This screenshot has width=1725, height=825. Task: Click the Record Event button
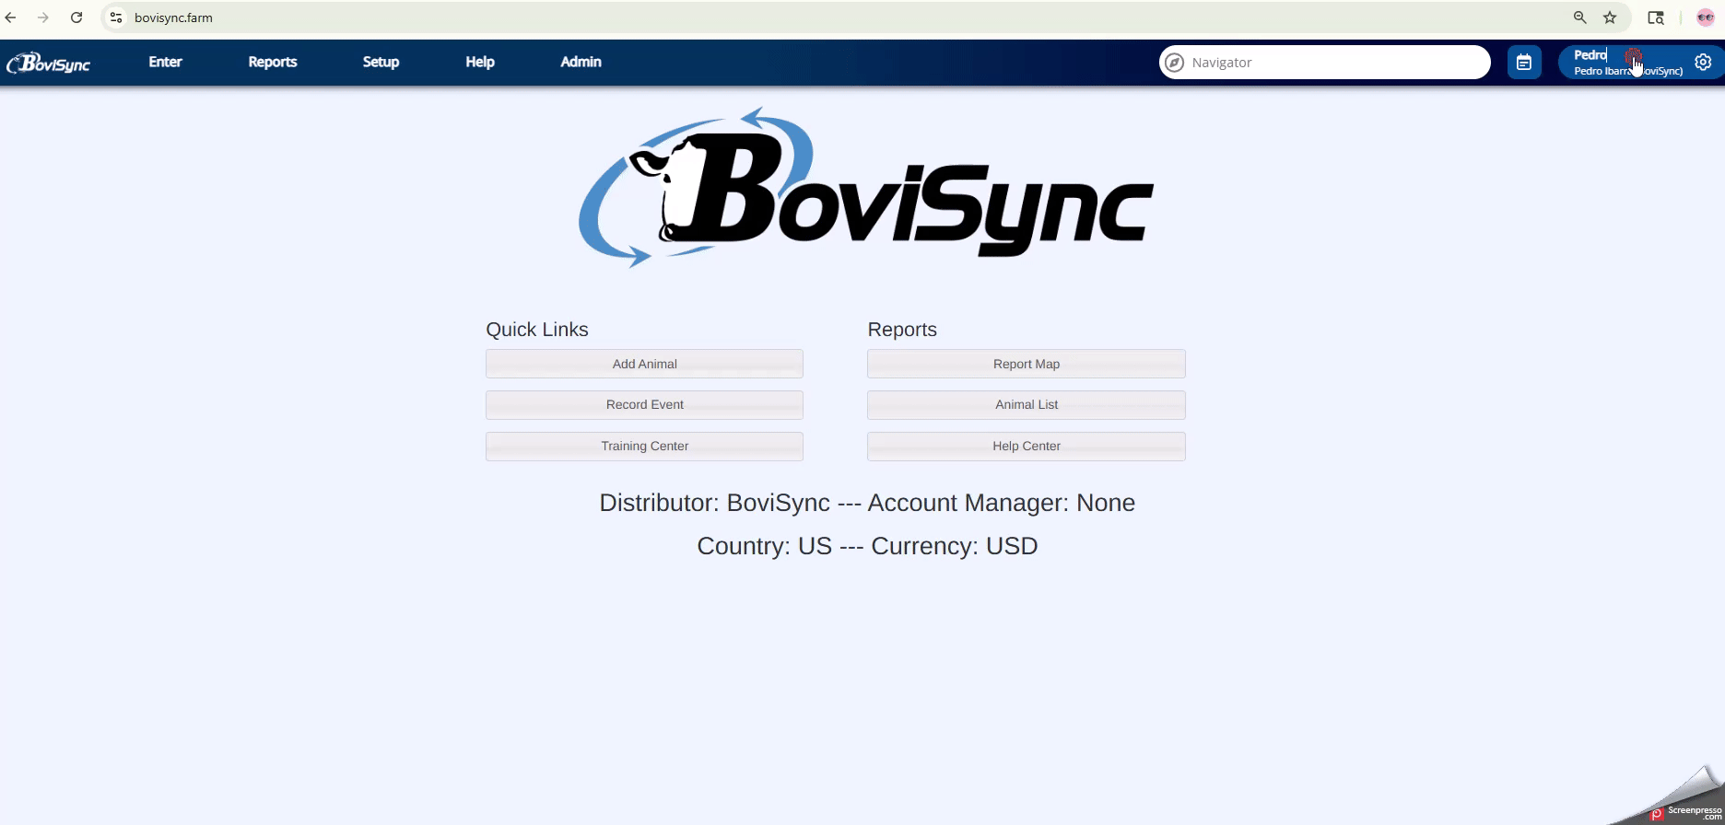click(x=644, y=405)
